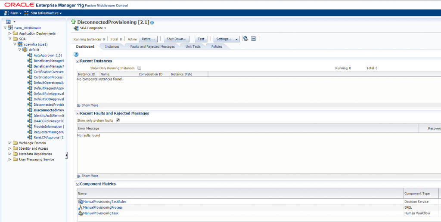Click the show XML definition icon

pos(254,39)
